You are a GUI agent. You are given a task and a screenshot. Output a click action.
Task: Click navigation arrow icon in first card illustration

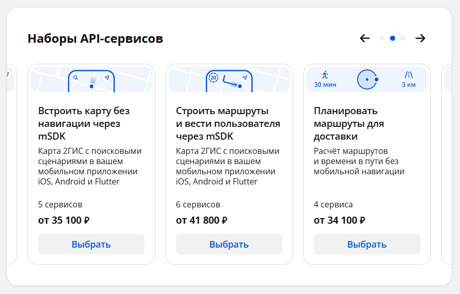pos(107,77)
